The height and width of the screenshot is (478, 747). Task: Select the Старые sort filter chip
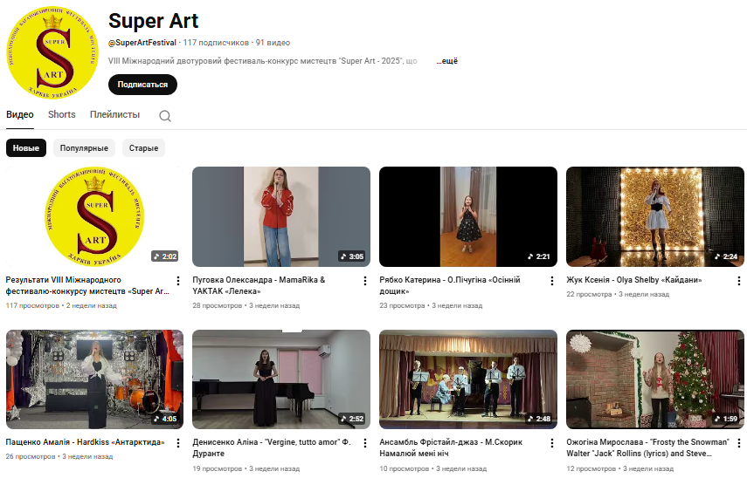click(x=143, y=148)
